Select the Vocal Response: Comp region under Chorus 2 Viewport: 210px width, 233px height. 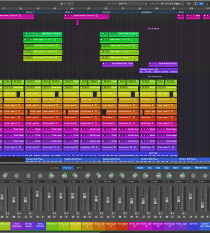coord(117,64)
